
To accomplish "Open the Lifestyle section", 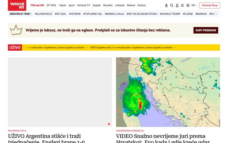I will [x=120, y=5].
